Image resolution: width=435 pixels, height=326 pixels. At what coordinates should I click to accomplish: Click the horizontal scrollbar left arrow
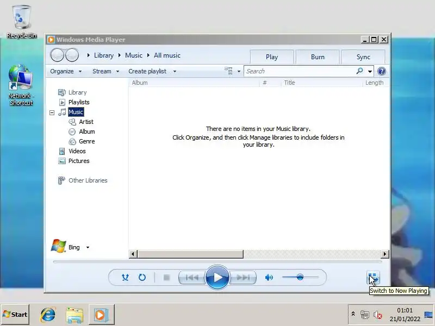pos(133,254)
